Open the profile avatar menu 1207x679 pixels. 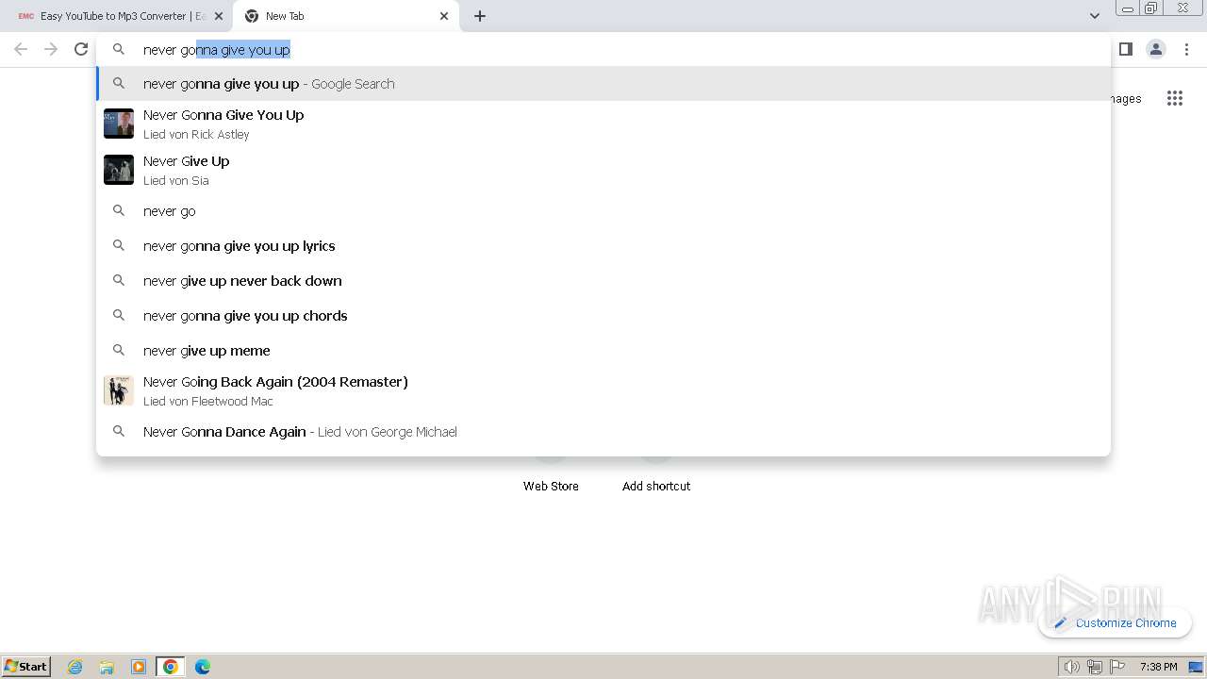pos(1156,49)
